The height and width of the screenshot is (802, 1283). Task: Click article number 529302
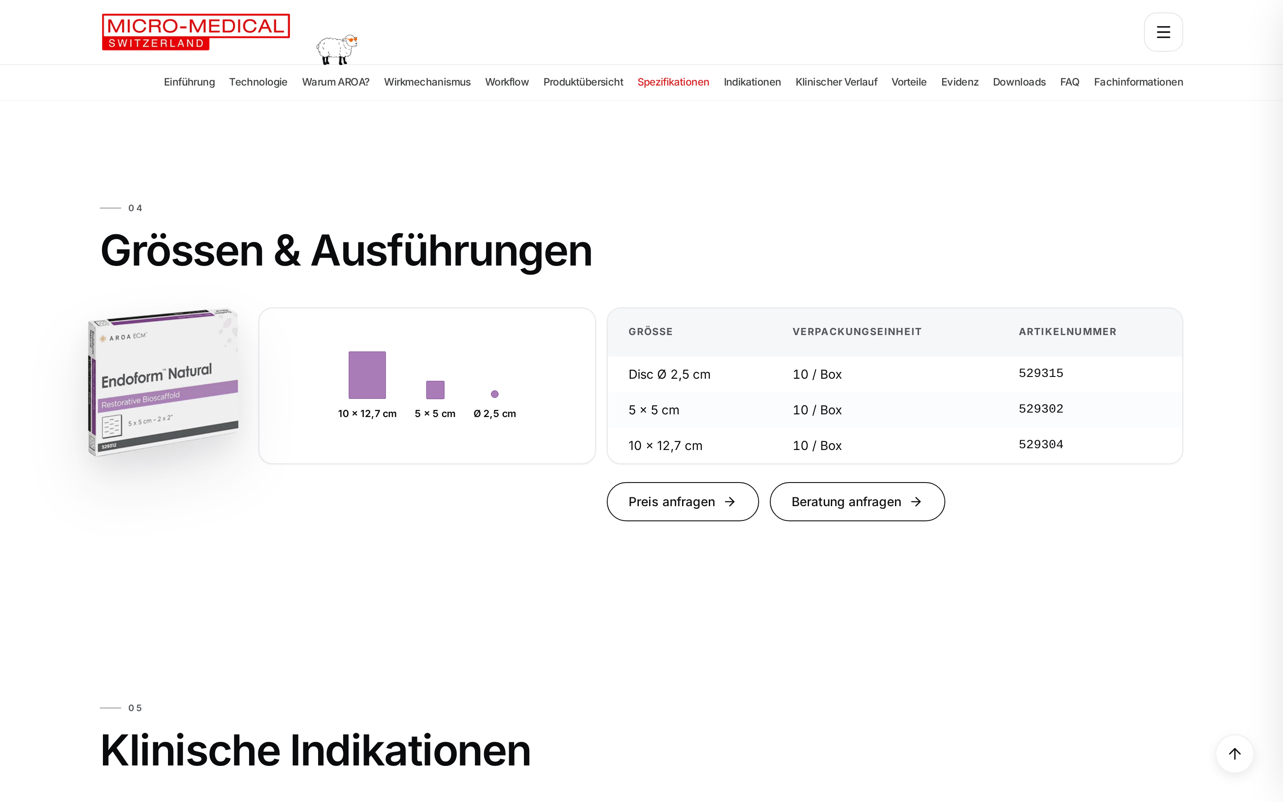1041,409
